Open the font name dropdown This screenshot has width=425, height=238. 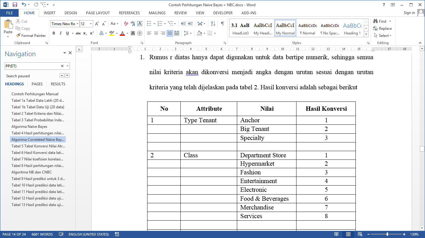(x=77, y=24)
